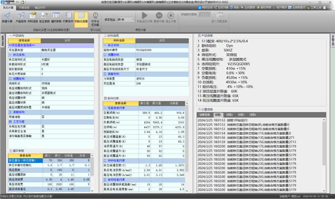Click the 冷却装置 value 波纹片

[162, 79]
